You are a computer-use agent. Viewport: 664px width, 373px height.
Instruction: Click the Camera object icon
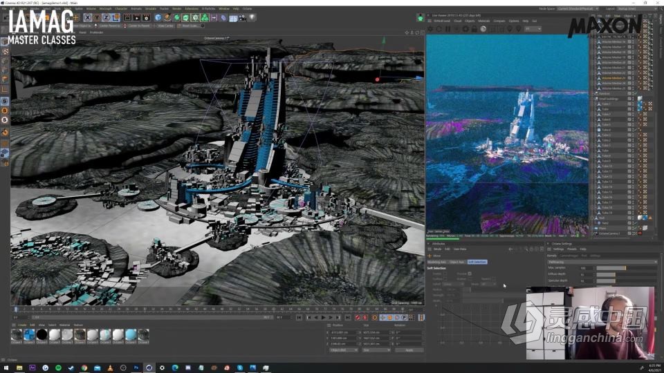coord(242,18)
